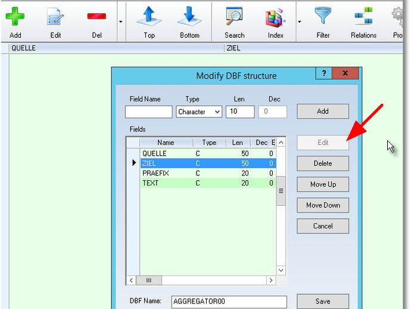411x309 pixels.
Task: Click the QUELLE column header in main grid
Action: coord(117,48)
